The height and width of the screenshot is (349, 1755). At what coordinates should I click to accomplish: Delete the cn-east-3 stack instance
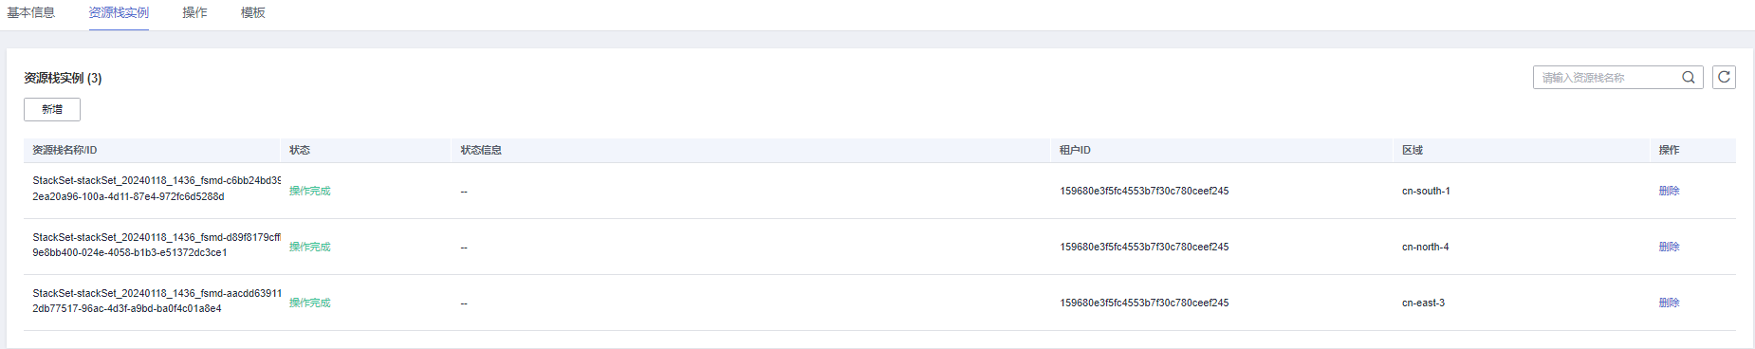pyautogui.click(x=1669, y=303)
